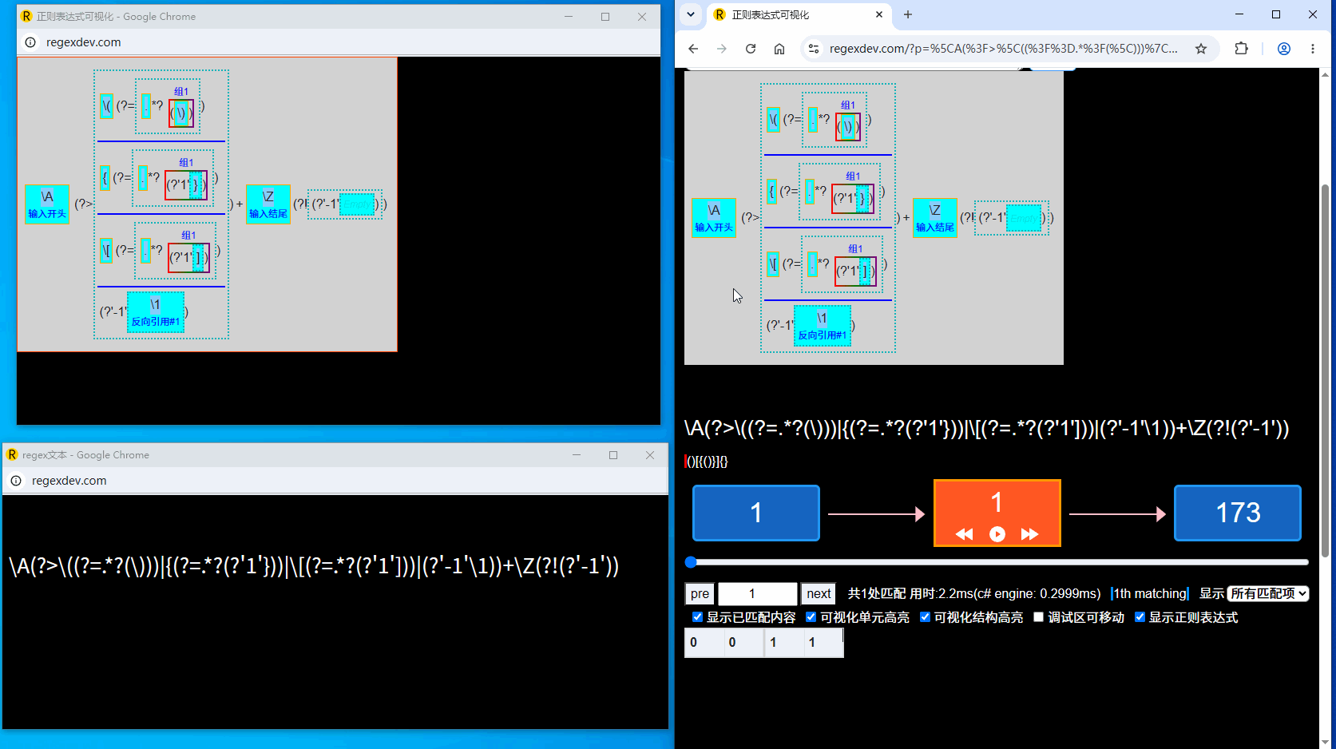Screen dimensions: 1336x749
Task: Click the regex expression text in main window
Action: 986,428
